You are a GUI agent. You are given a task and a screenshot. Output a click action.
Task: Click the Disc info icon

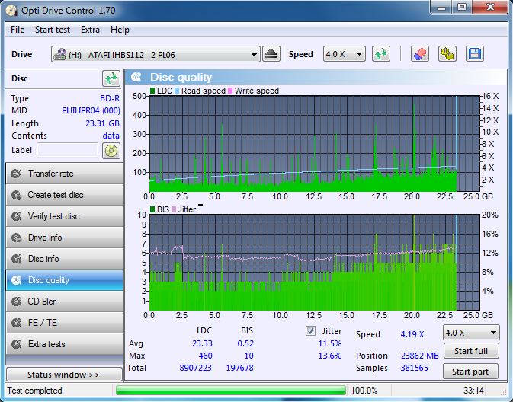16,259
